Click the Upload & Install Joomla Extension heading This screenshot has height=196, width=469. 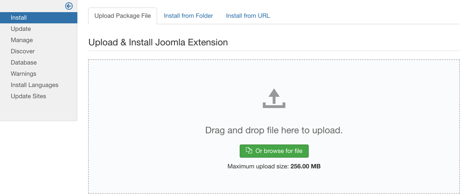coord(158,42)
